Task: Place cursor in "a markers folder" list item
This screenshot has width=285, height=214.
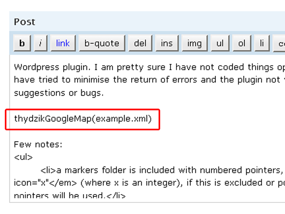Action: [163, 171]
